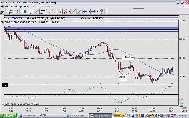
Task: Select the orange parallel channel lines tool
Action: pyautogui.click(x=37, y=11)
